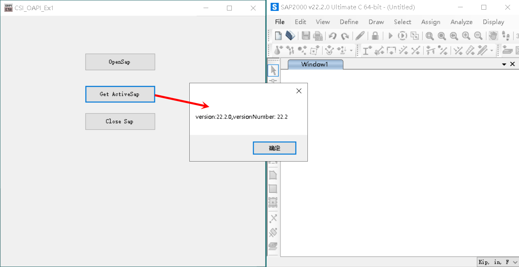Click the Print icon in SAP2000 toolbar
The image size is (519, 267).
[x=318, y=36]
